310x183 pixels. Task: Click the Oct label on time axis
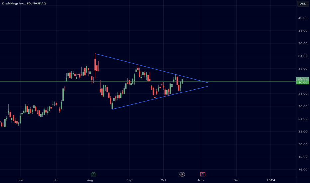(164, 180)
